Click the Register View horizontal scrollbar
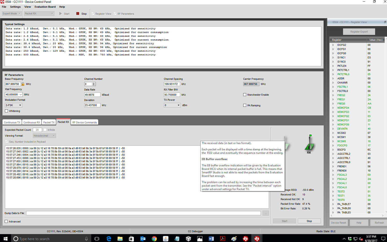 coord(357,215)
